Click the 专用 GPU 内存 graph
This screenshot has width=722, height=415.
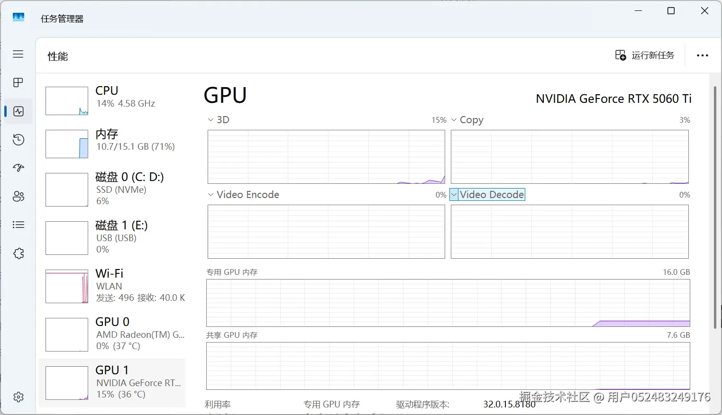448,303
